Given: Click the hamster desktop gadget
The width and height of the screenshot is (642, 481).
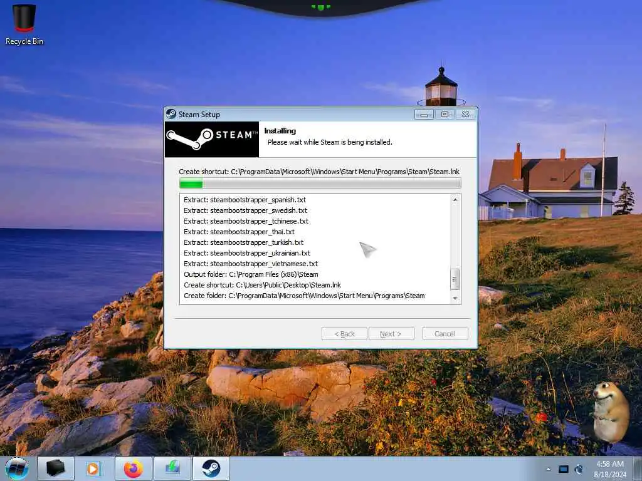Looking at the screenshot, I should pos(610,412).
